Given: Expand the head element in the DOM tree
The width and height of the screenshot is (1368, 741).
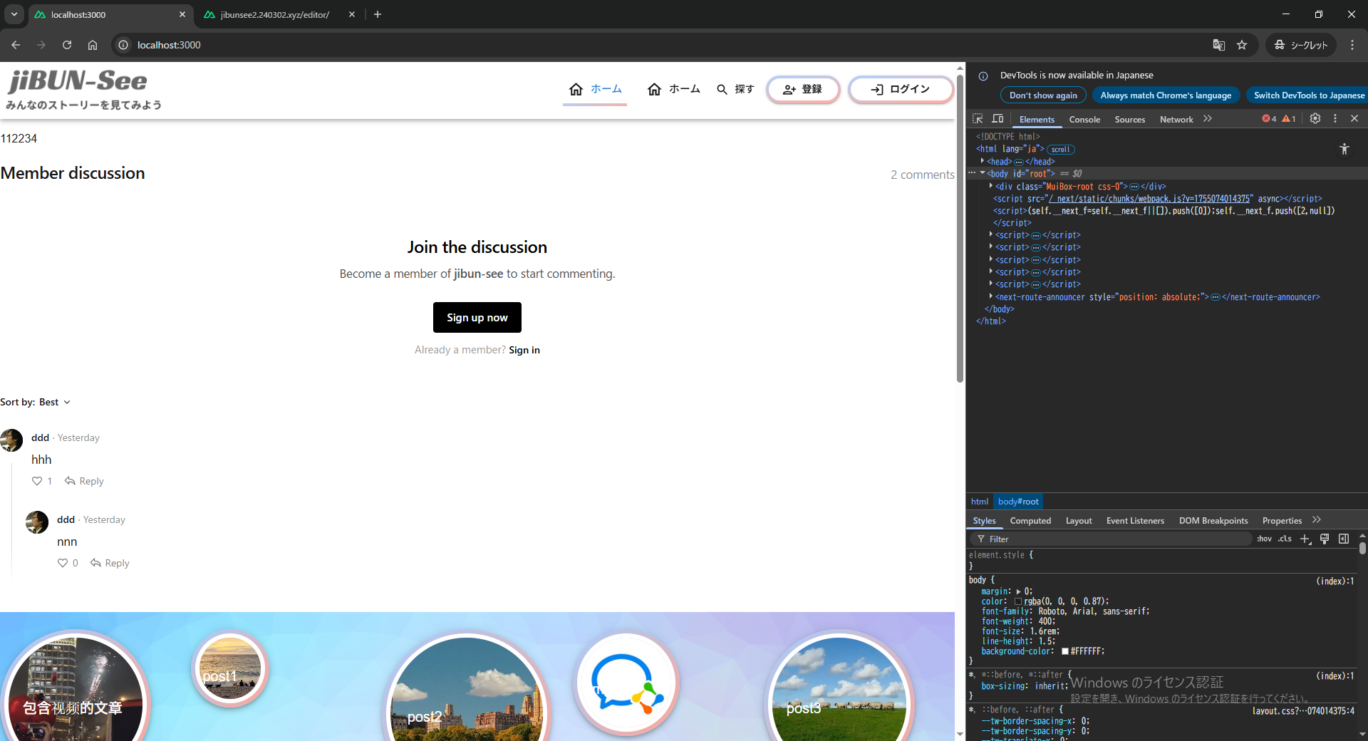Looking at the screenshot, I should coord(983,162).
